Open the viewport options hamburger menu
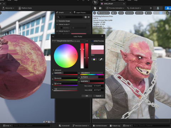The image size is (171, 128). (94, 13)
